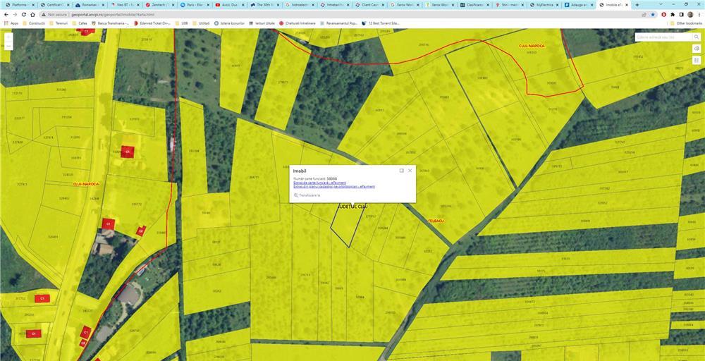
Task: Open the 'Ierburi Uitate' bookmark
Action: tap(262, 23)
